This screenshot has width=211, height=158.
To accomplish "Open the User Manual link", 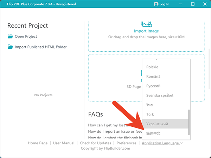I will [64, 143].
